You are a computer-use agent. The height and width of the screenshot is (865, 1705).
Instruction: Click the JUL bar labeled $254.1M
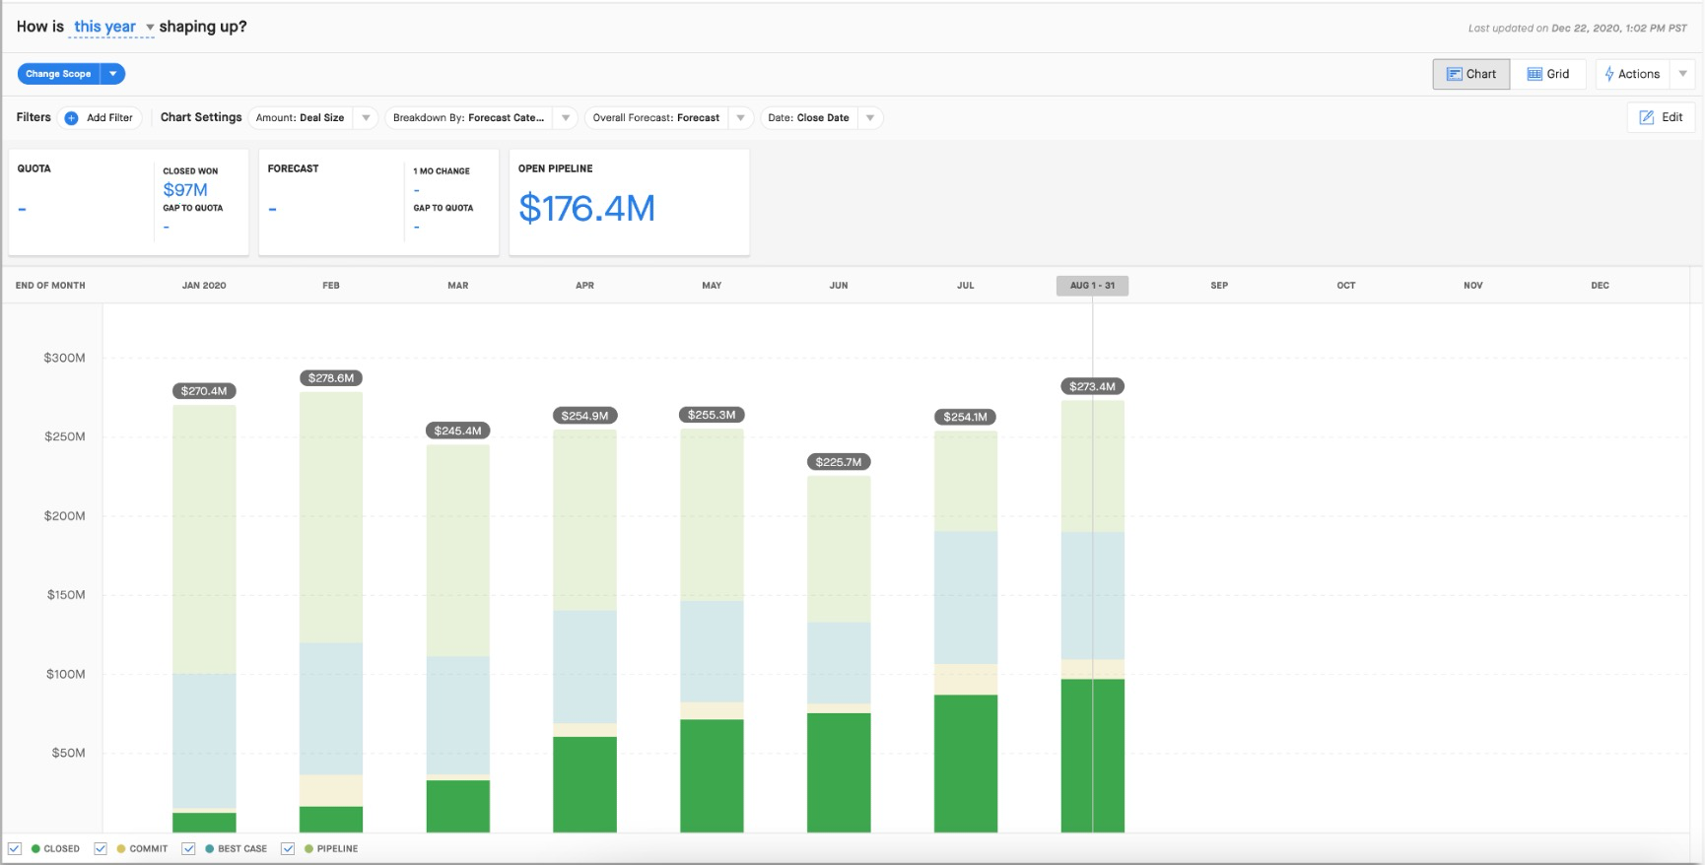966,632
